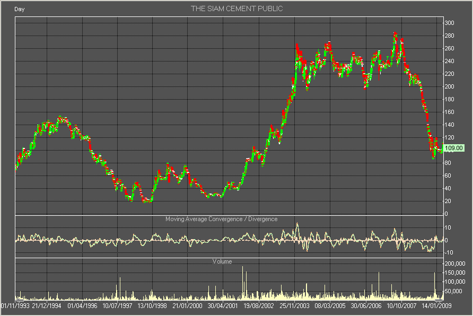Click the 21/01/2000 date label
The height and width of the screenshot is (316, 473).
pyautogui.click(x=187, y=306)
